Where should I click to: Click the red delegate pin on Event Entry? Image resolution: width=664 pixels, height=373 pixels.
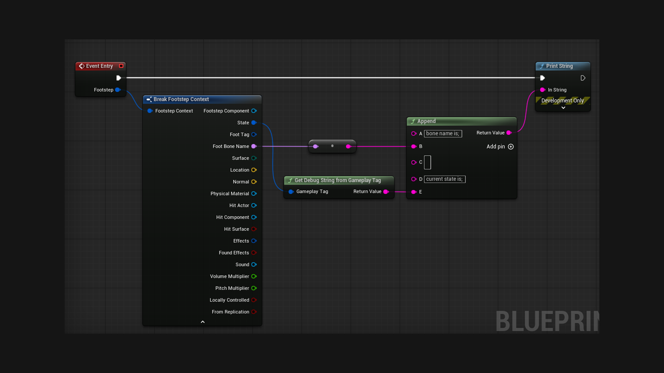click(x=121, y=66)
